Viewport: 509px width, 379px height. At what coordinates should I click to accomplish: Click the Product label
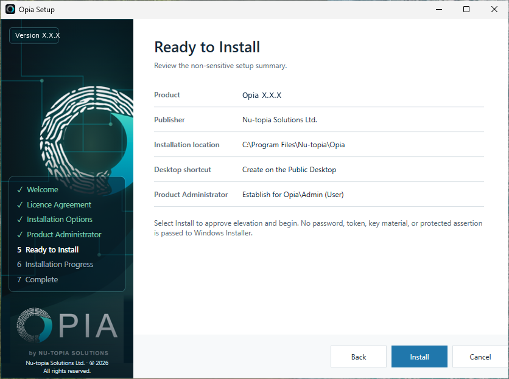point(167,95)
